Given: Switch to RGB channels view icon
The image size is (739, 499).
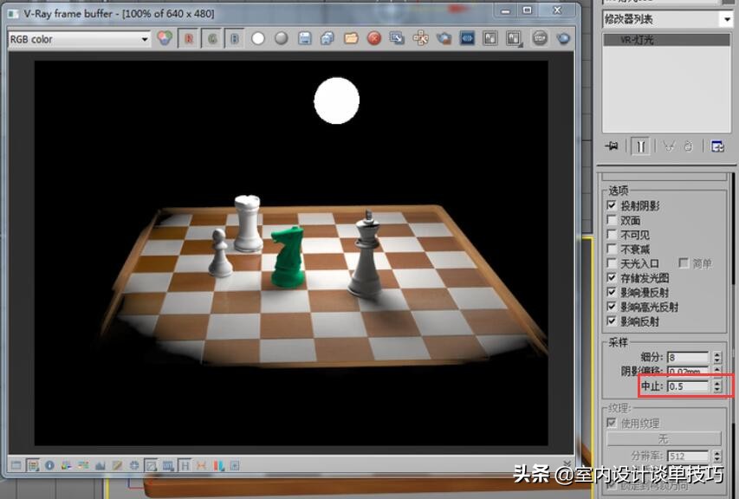Looking at the screenshot, I should (165, 39).
